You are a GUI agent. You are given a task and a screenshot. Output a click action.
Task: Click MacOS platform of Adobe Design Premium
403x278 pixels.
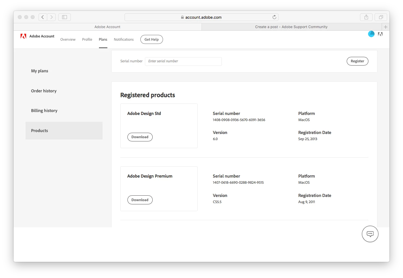click(x=304, y=182)
